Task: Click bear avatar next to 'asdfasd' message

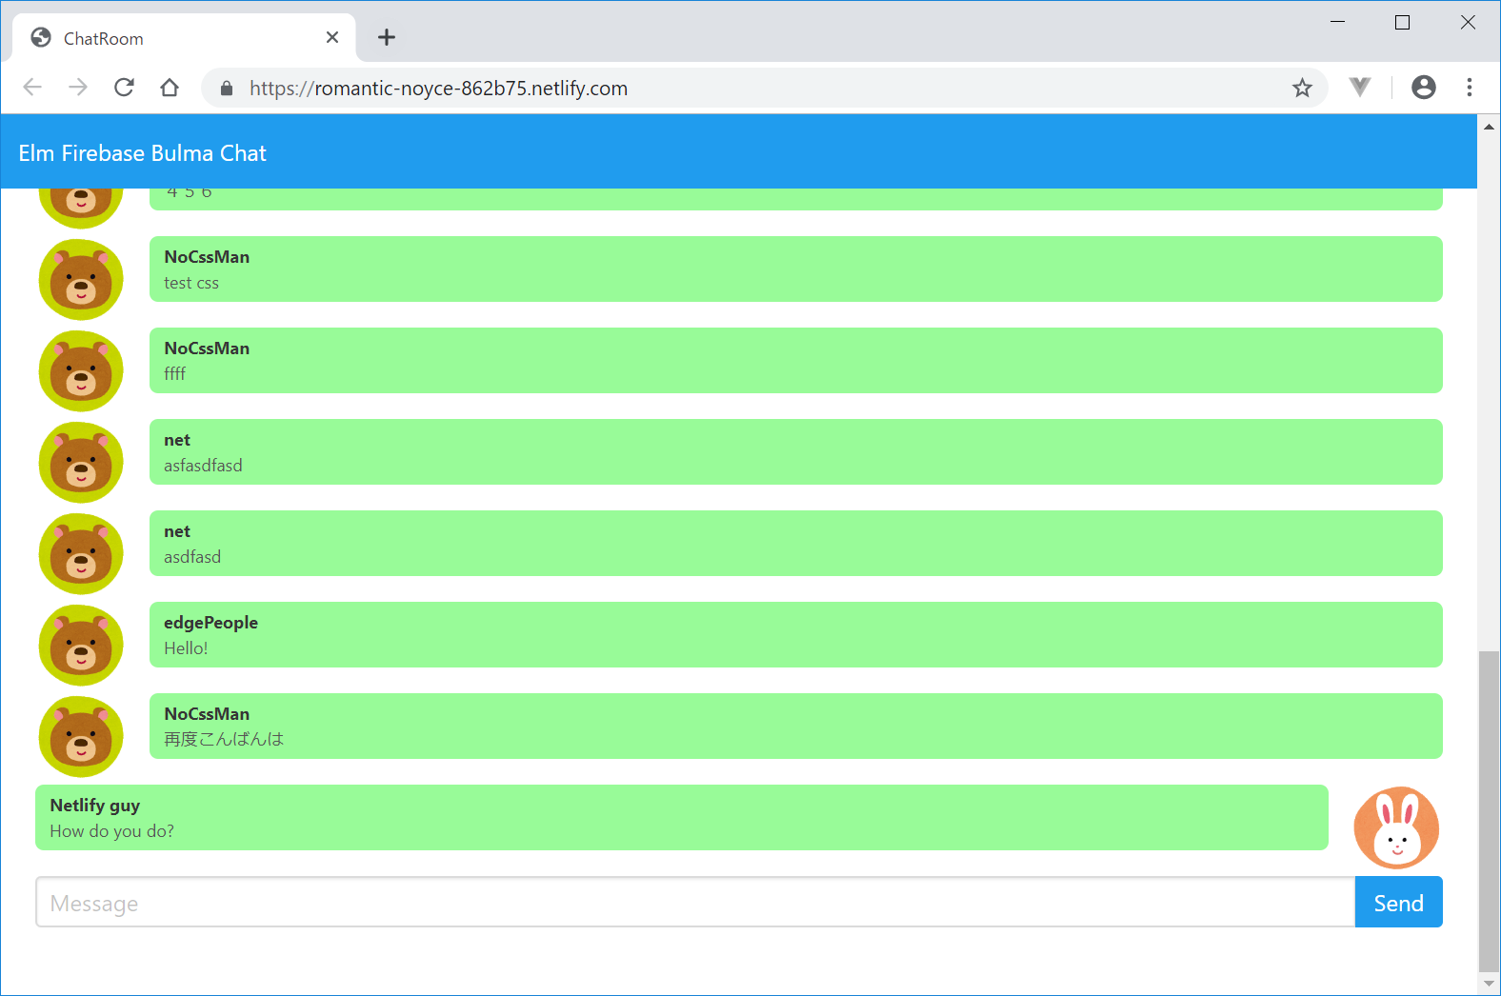Action: coord(81,554)
